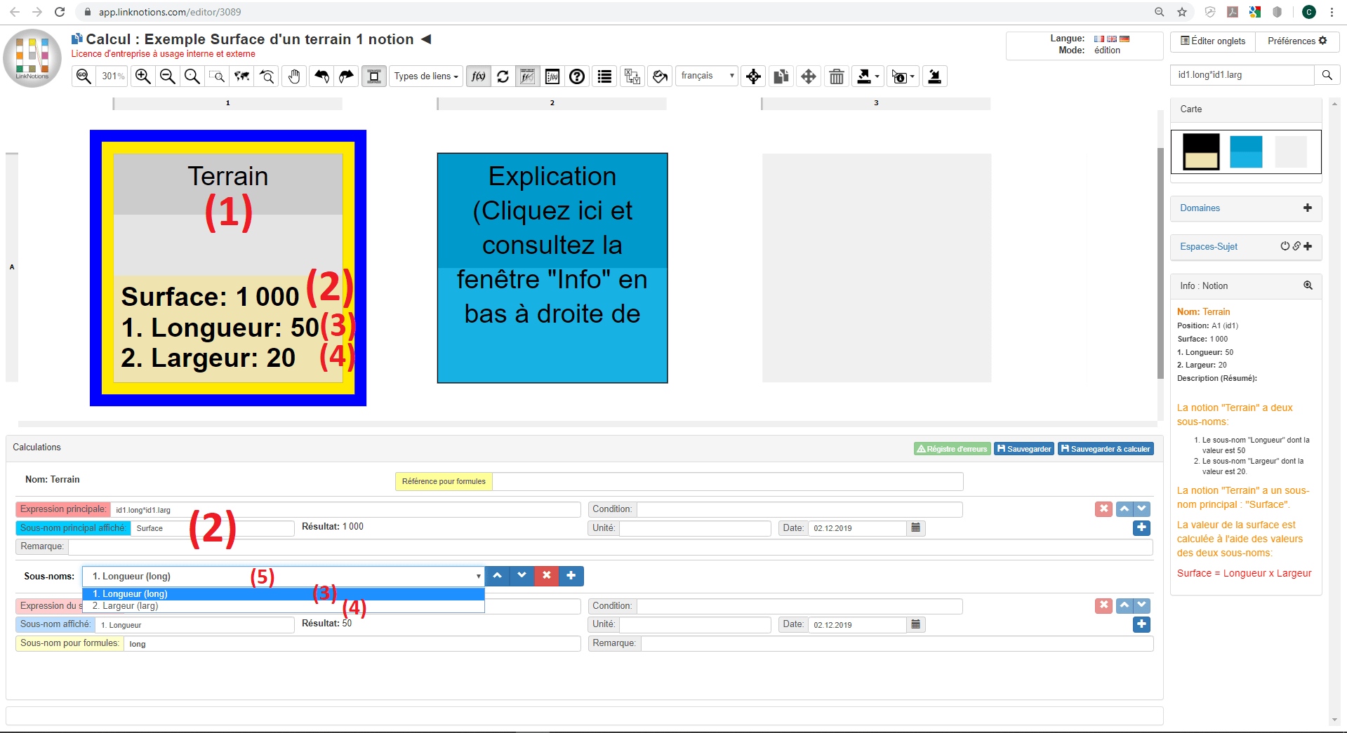Open the français language dropdown
The height and width of the screenshot is (733, 1347).
708,76
